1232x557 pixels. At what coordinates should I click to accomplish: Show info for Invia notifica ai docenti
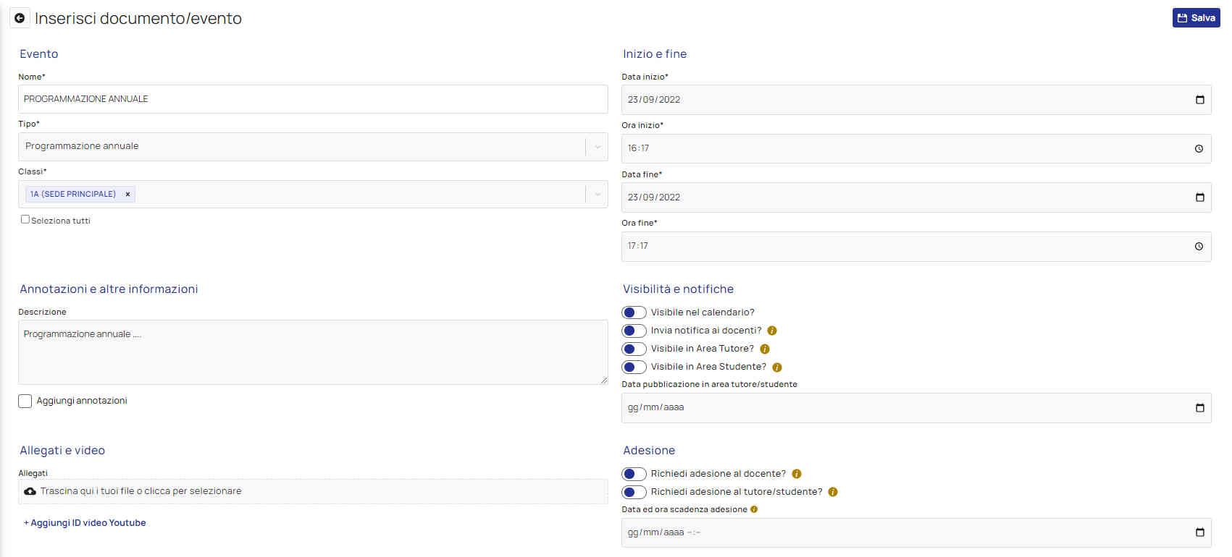772,331
